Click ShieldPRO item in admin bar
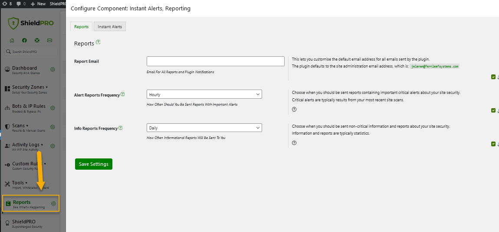 [x=57, y=4]
